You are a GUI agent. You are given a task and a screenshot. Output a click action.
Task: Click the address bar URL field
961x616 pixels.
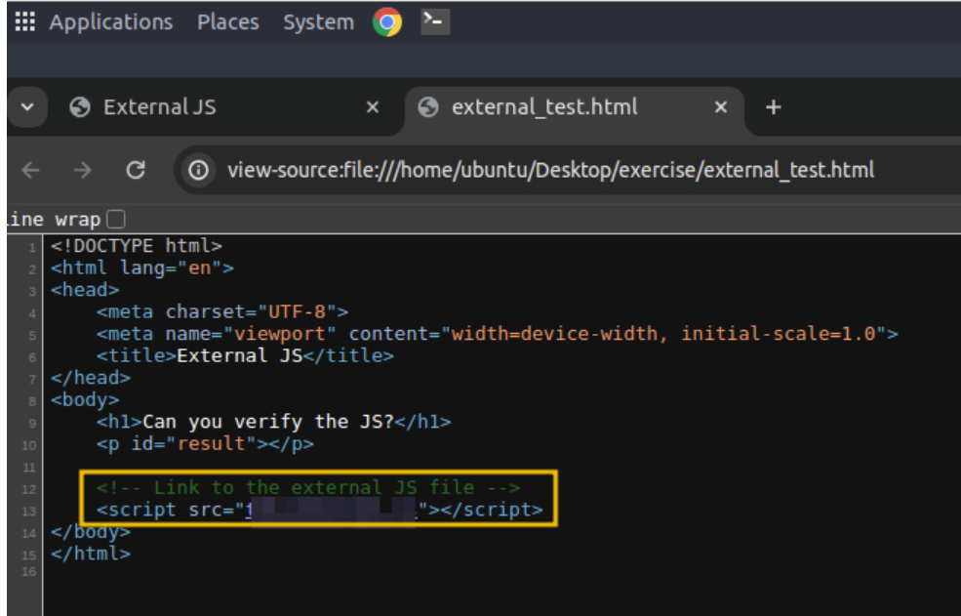tap(551, 170)
